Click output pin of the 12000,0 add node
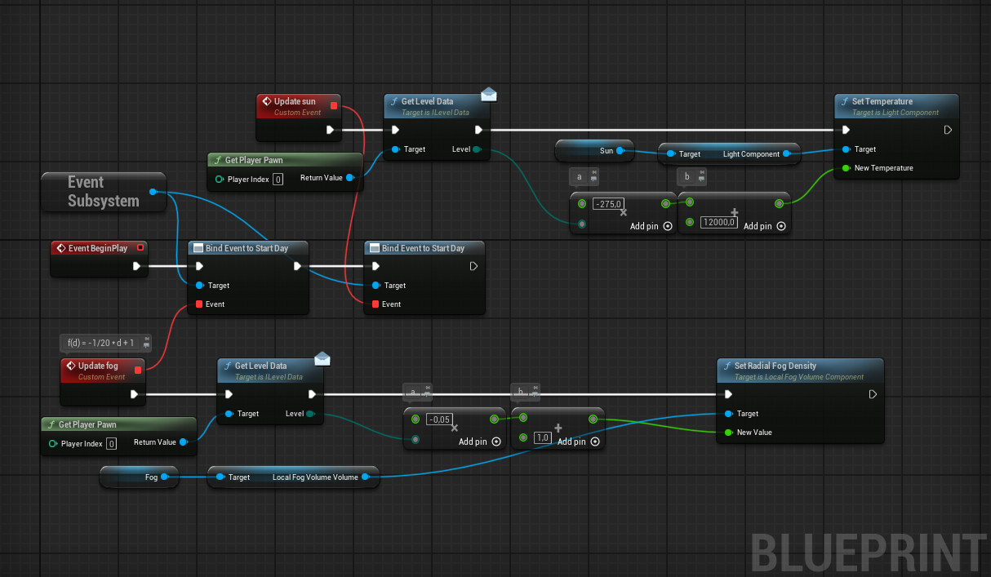Screen dimensions: 991x577 (778, 203)
